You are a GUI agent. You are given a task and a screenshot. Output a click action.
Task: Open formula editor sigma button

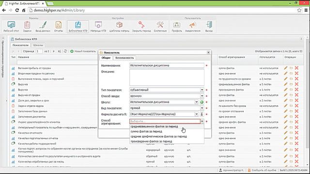(x=201, y=114)
